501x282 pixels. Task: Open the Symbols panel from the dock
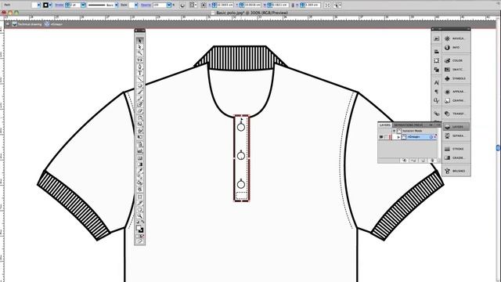coord(456,78)
